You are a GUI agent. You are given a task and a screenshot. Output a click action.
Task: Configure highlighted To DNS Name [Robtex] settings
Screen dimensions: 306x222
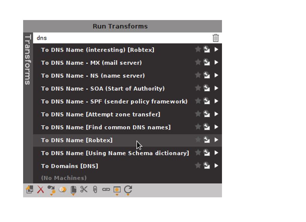(x=207, y=140)
